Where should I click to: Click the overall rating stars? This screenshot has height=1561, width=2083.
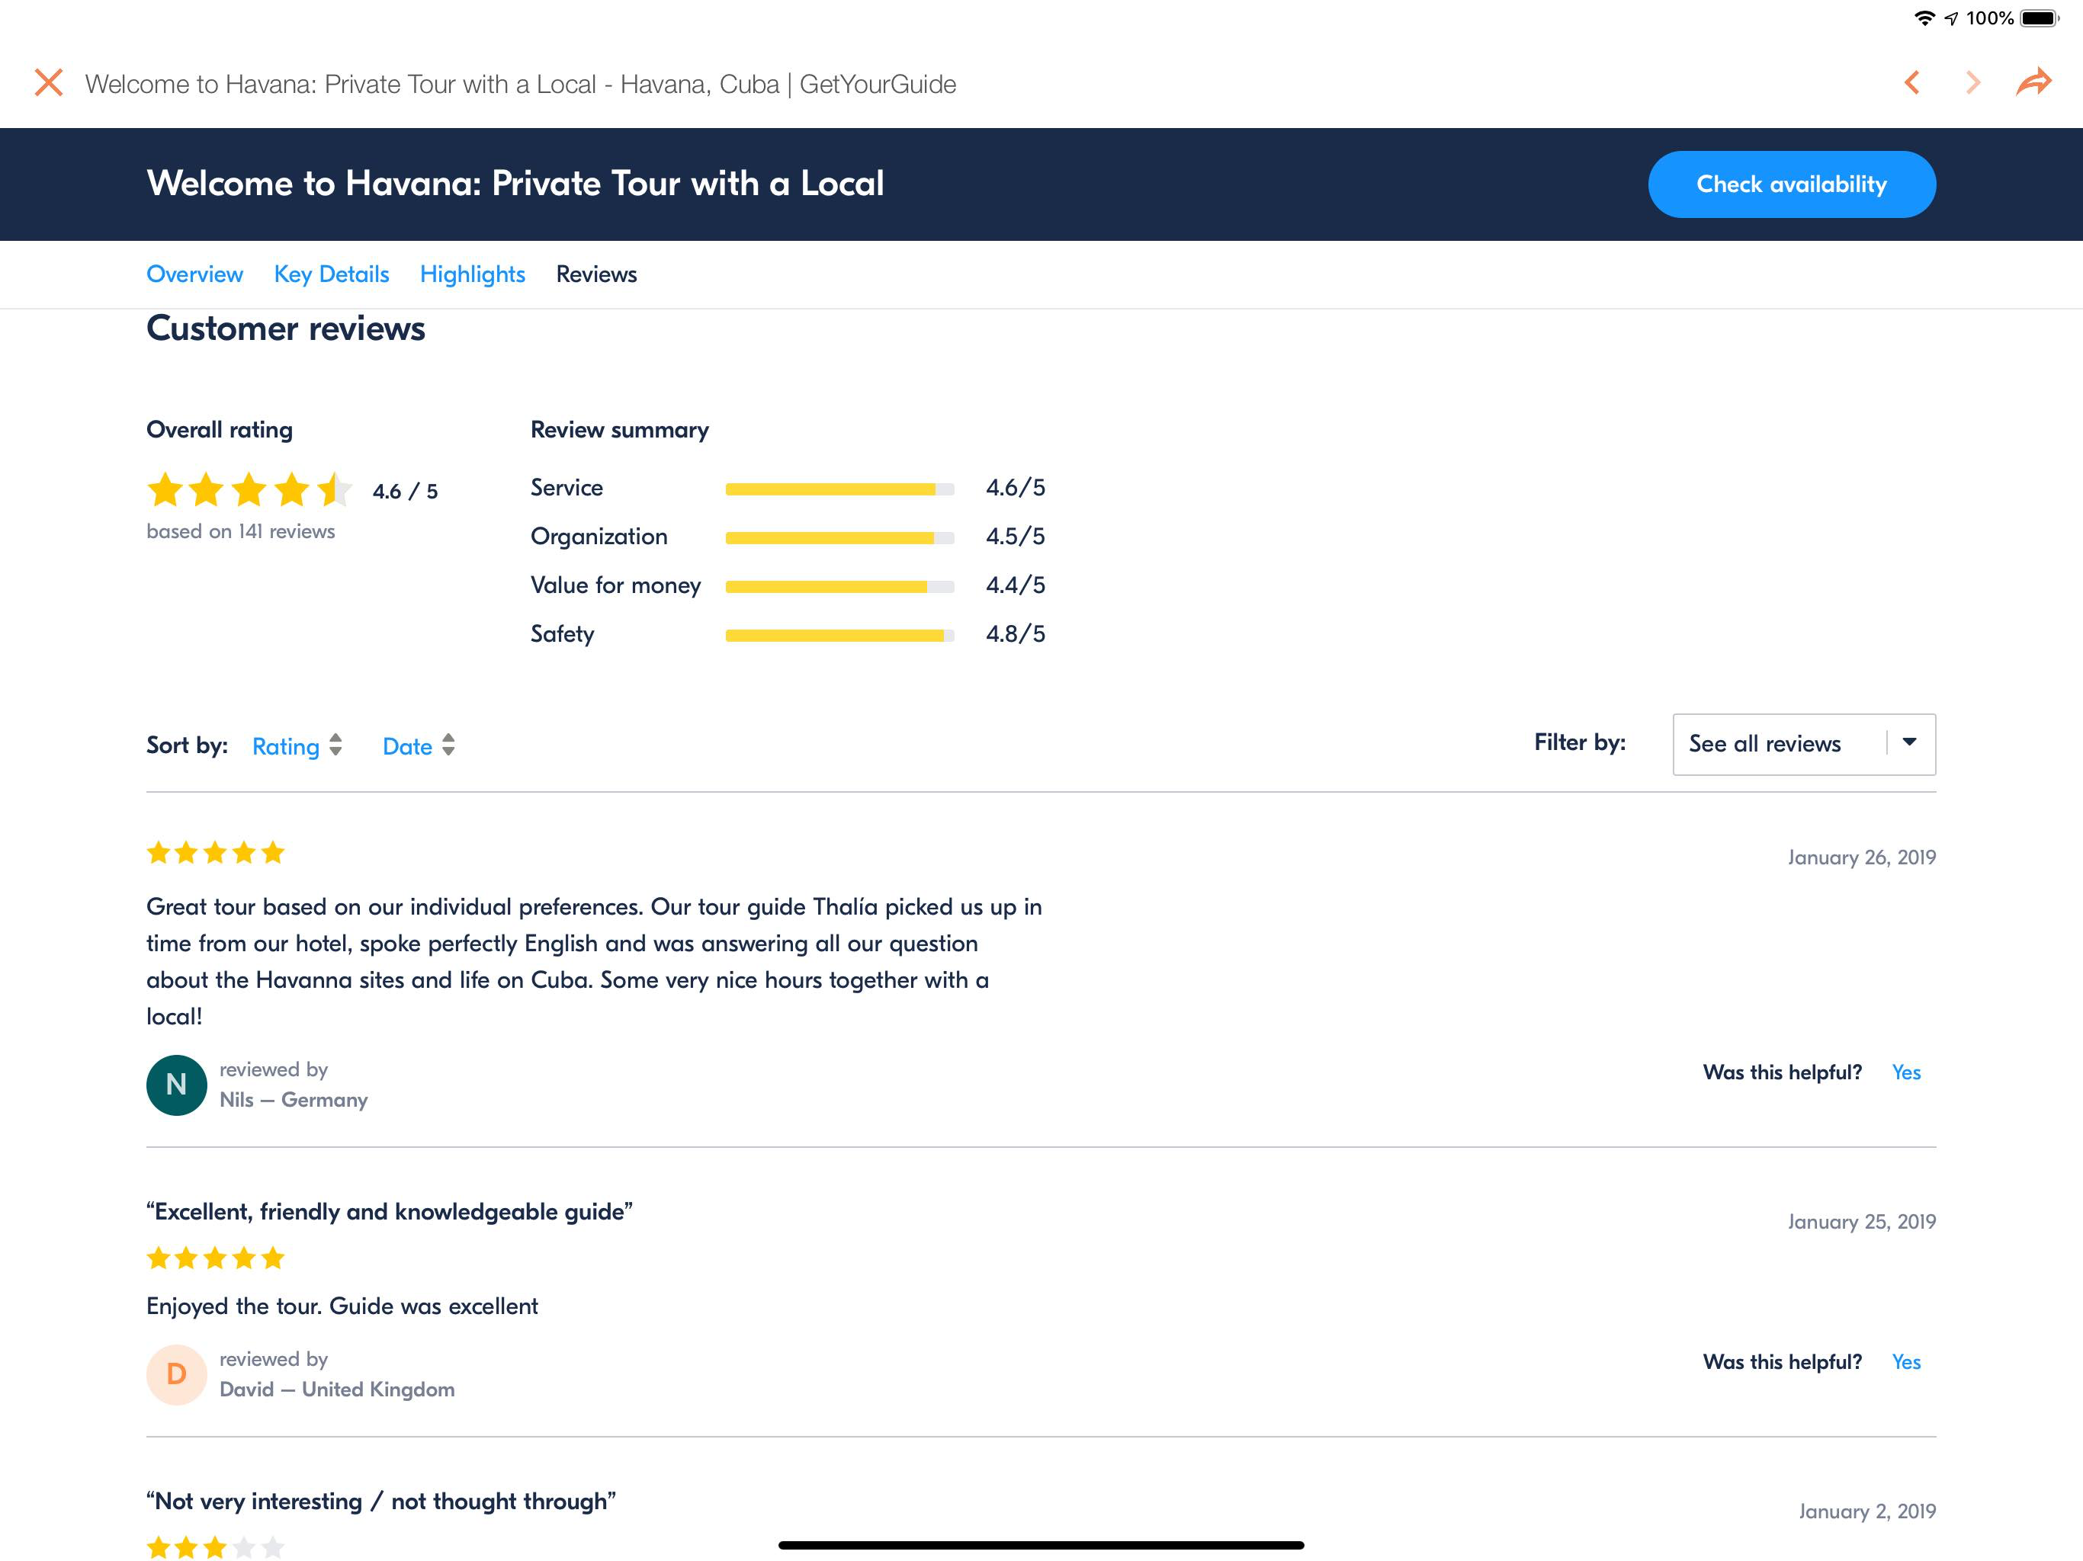[249, 489]
